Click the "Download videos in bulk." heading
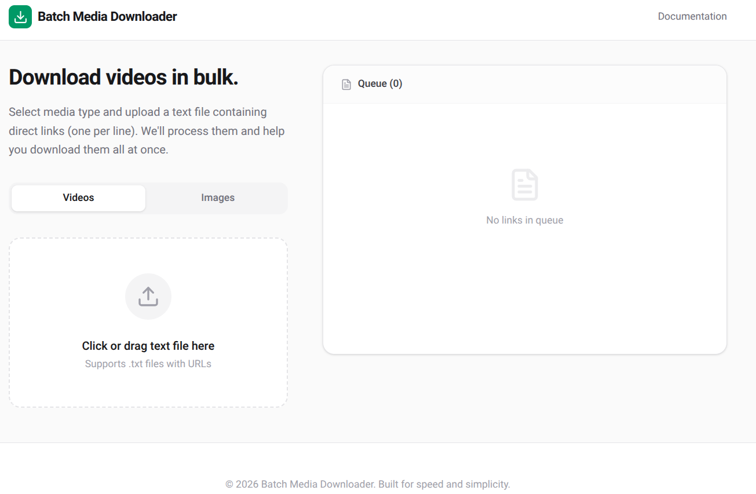 [x=124, y=77]
